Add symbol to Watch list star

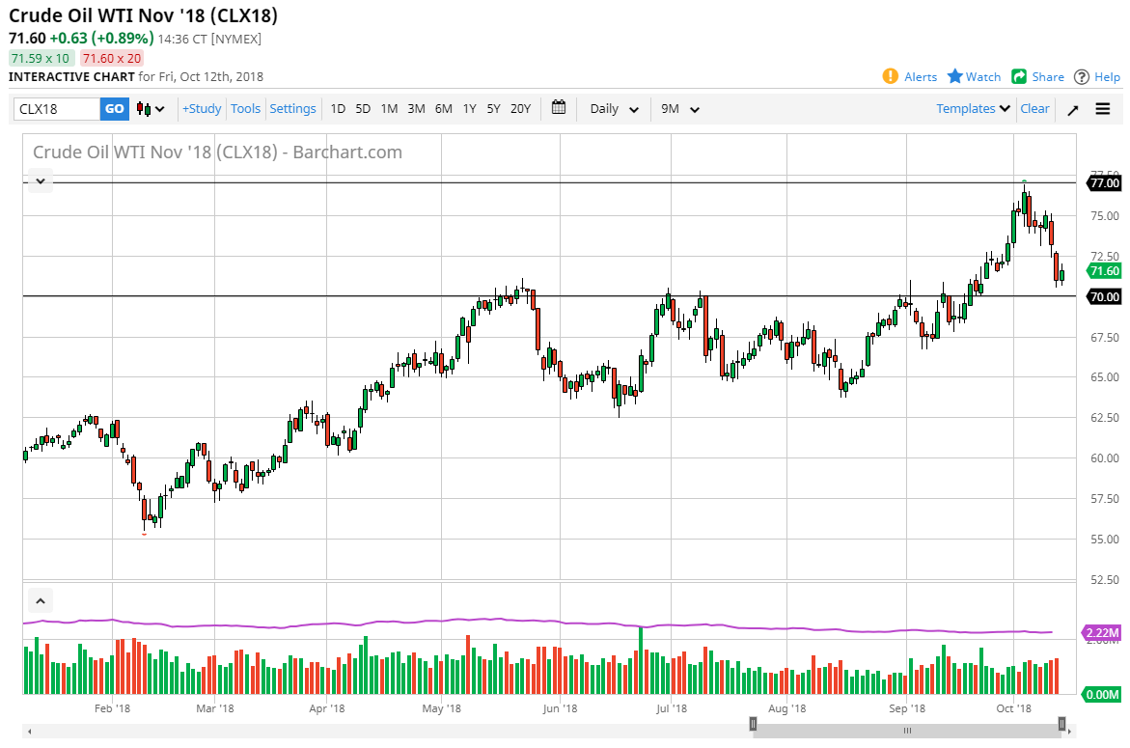click(x=955, y=76)
